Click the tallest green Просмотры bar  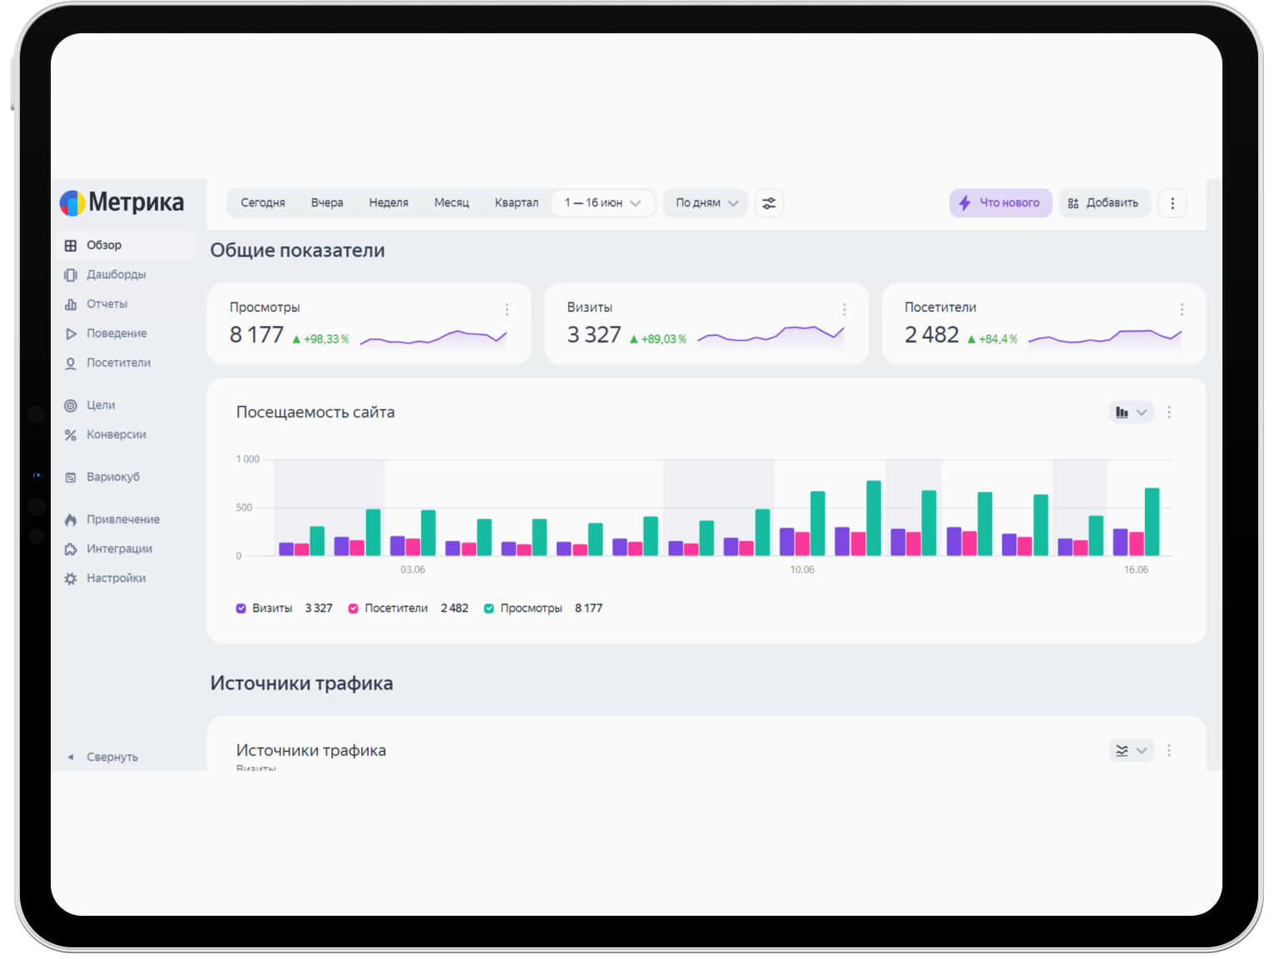(x=874, y=518)
